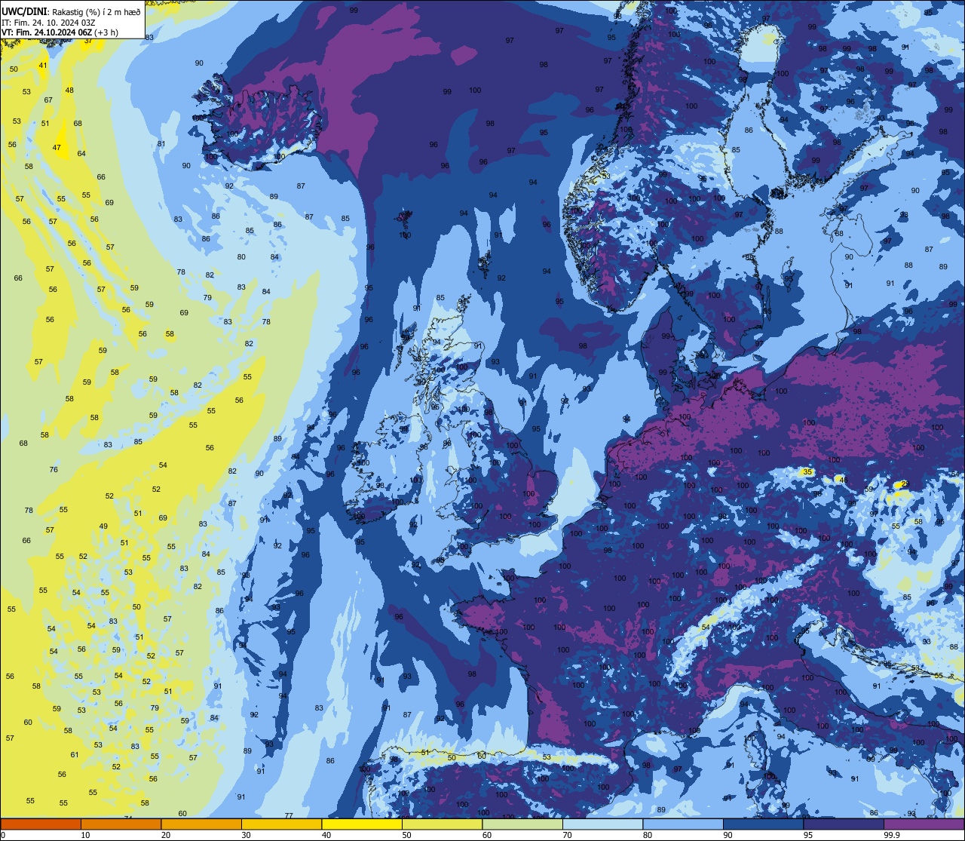Click the 0–10 % dark orange legend swatch
The width and height of the screenshot is (965, 841).
[41, 824]
